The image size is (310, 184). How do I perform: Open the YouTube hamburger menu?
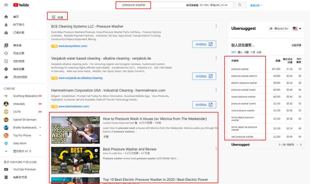pyautogui.click(x=6, y=5)
